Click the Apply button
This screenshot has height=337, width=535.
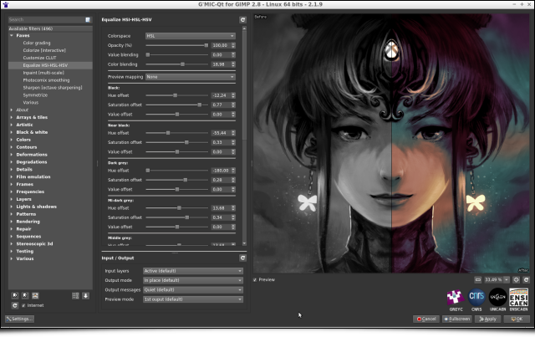coord(487,319)
